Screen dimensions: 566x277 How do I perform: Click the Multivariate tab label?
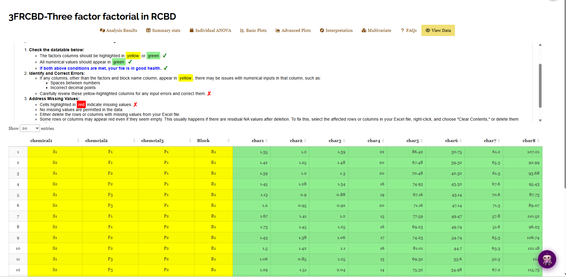click(379, 30)
